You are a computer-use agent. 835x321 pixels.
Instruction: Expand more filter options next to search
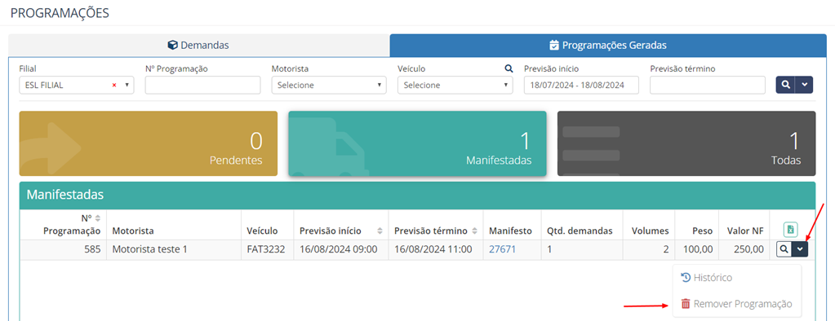click(x=804, y=85)
